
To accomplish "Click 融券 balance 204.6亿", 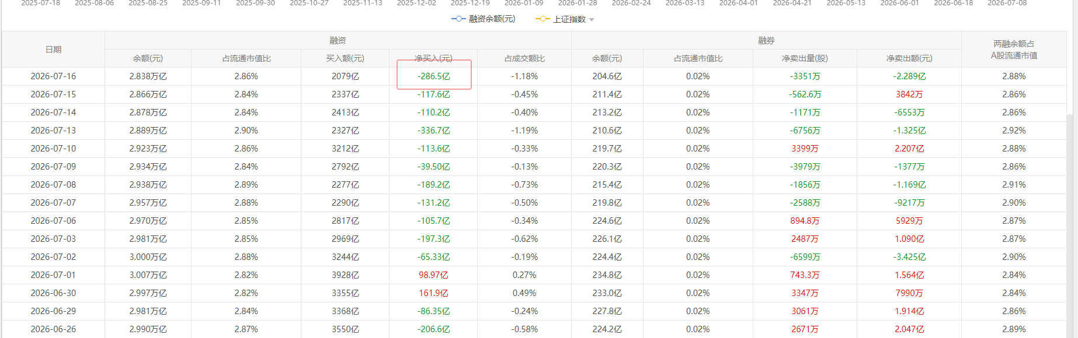I will click(607, 76).
